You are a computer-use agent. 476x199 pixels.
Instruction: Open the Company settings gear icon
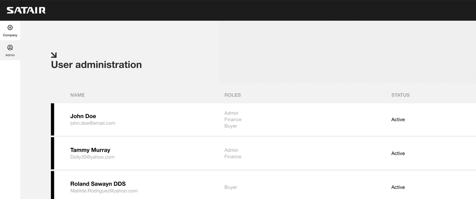(10, 27)
